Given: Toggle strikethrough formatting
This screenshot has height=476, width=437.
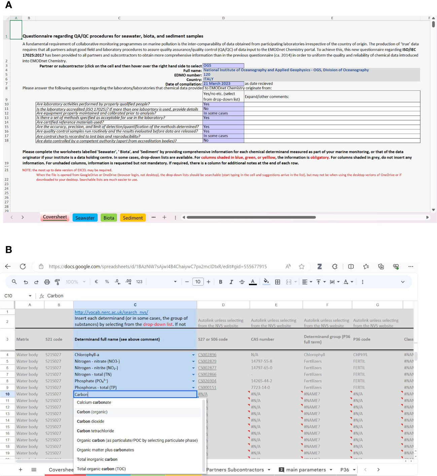Looking at the screenshot, I should (x=242, y=282).
